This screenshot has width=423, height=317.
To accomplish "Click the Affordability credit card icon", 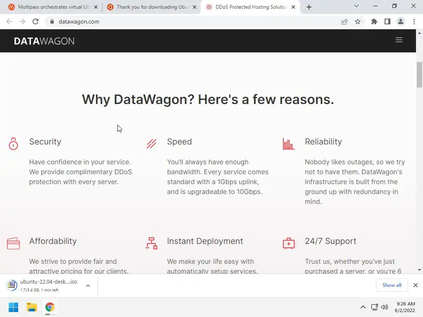I will tap(13, 244).
